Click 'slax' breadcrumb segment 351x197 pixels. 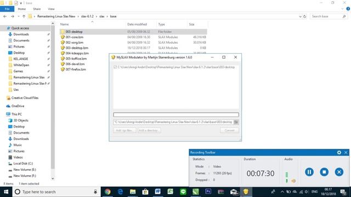101,16
